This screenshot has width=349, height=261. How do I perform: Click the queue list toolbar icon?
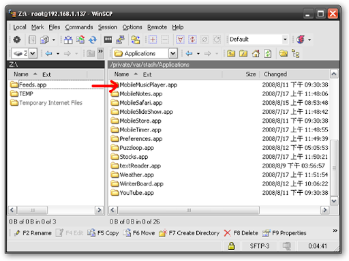[32, 40]
